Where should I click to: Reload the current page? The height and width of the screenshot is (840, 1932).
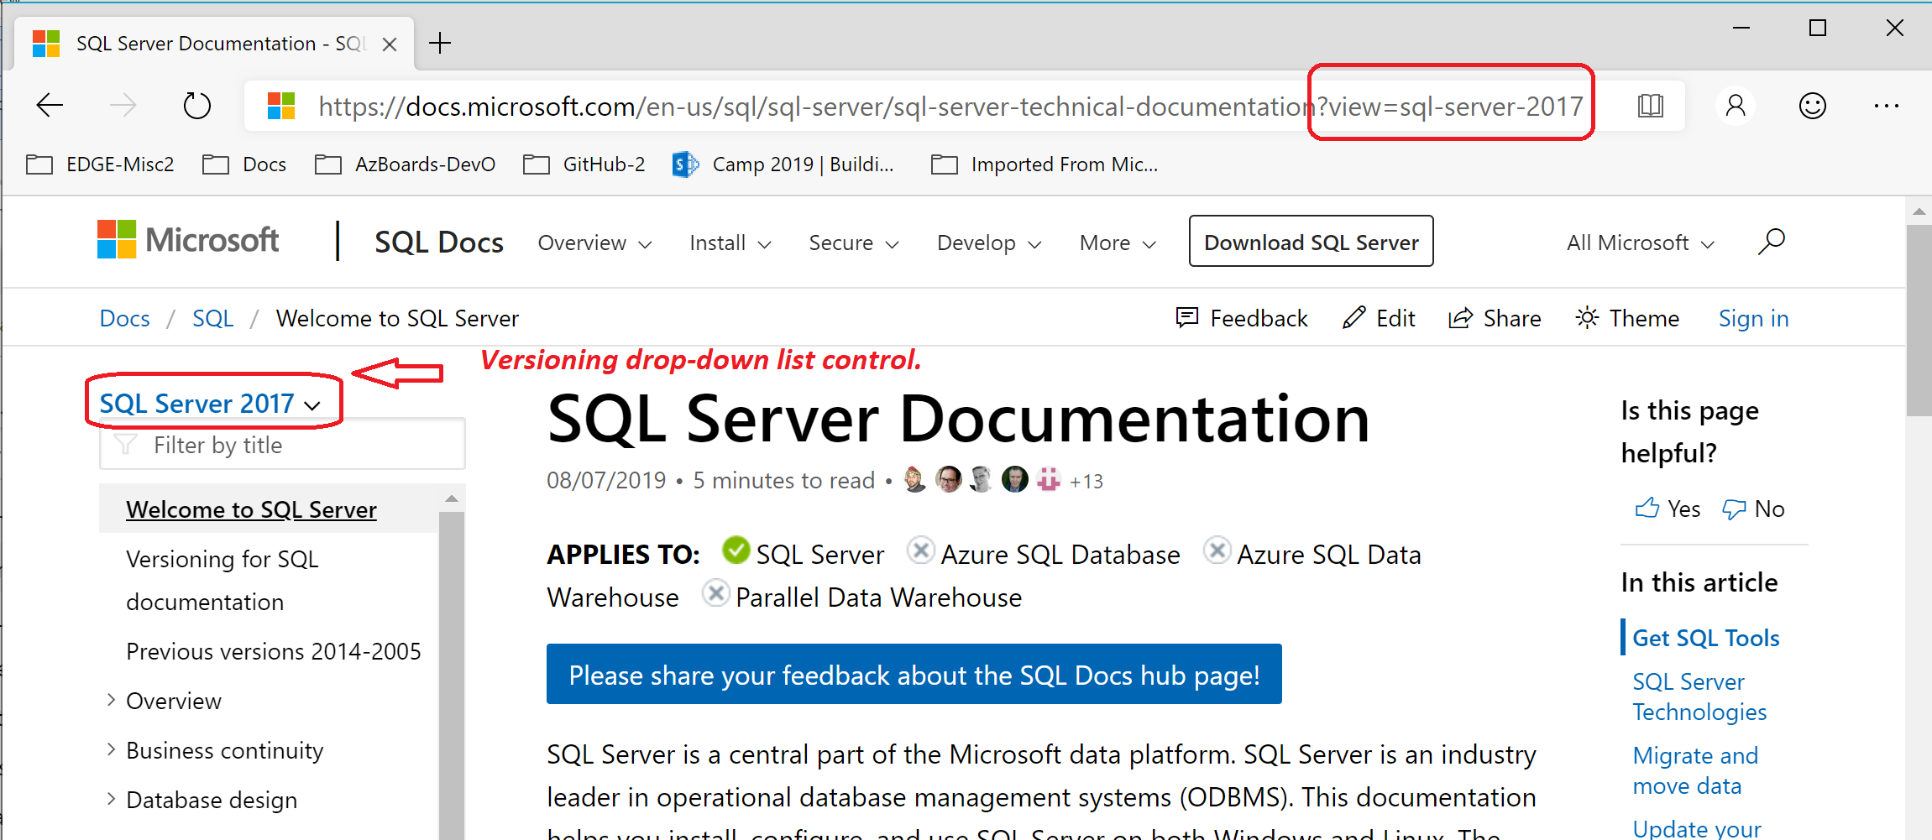point(196,105)
